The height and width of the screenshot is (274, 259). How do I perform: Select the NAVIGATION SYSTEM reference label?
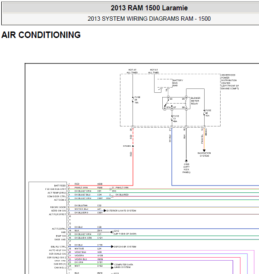204,154
